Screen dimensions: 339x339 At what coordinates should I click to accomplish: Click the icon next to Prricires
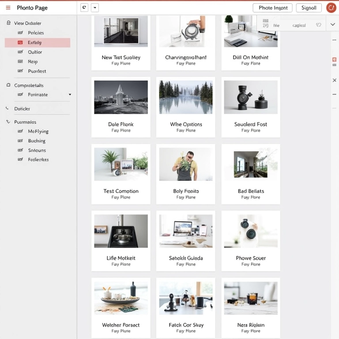[x=20, y=33]
